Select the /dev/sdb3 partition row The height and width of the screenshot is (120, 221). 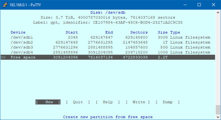pyautogui.click(x=108, y=47)
